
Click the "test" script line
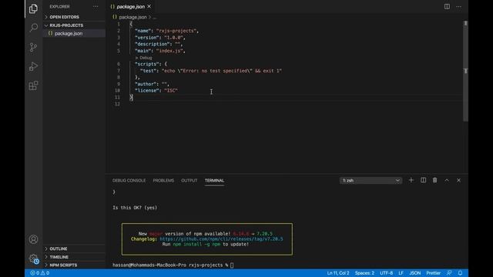(211, 71)
